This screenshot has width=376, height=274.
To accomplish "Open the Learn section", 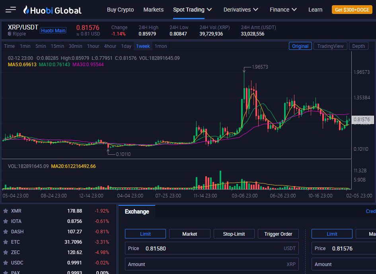I will click(x=316, y=10).
